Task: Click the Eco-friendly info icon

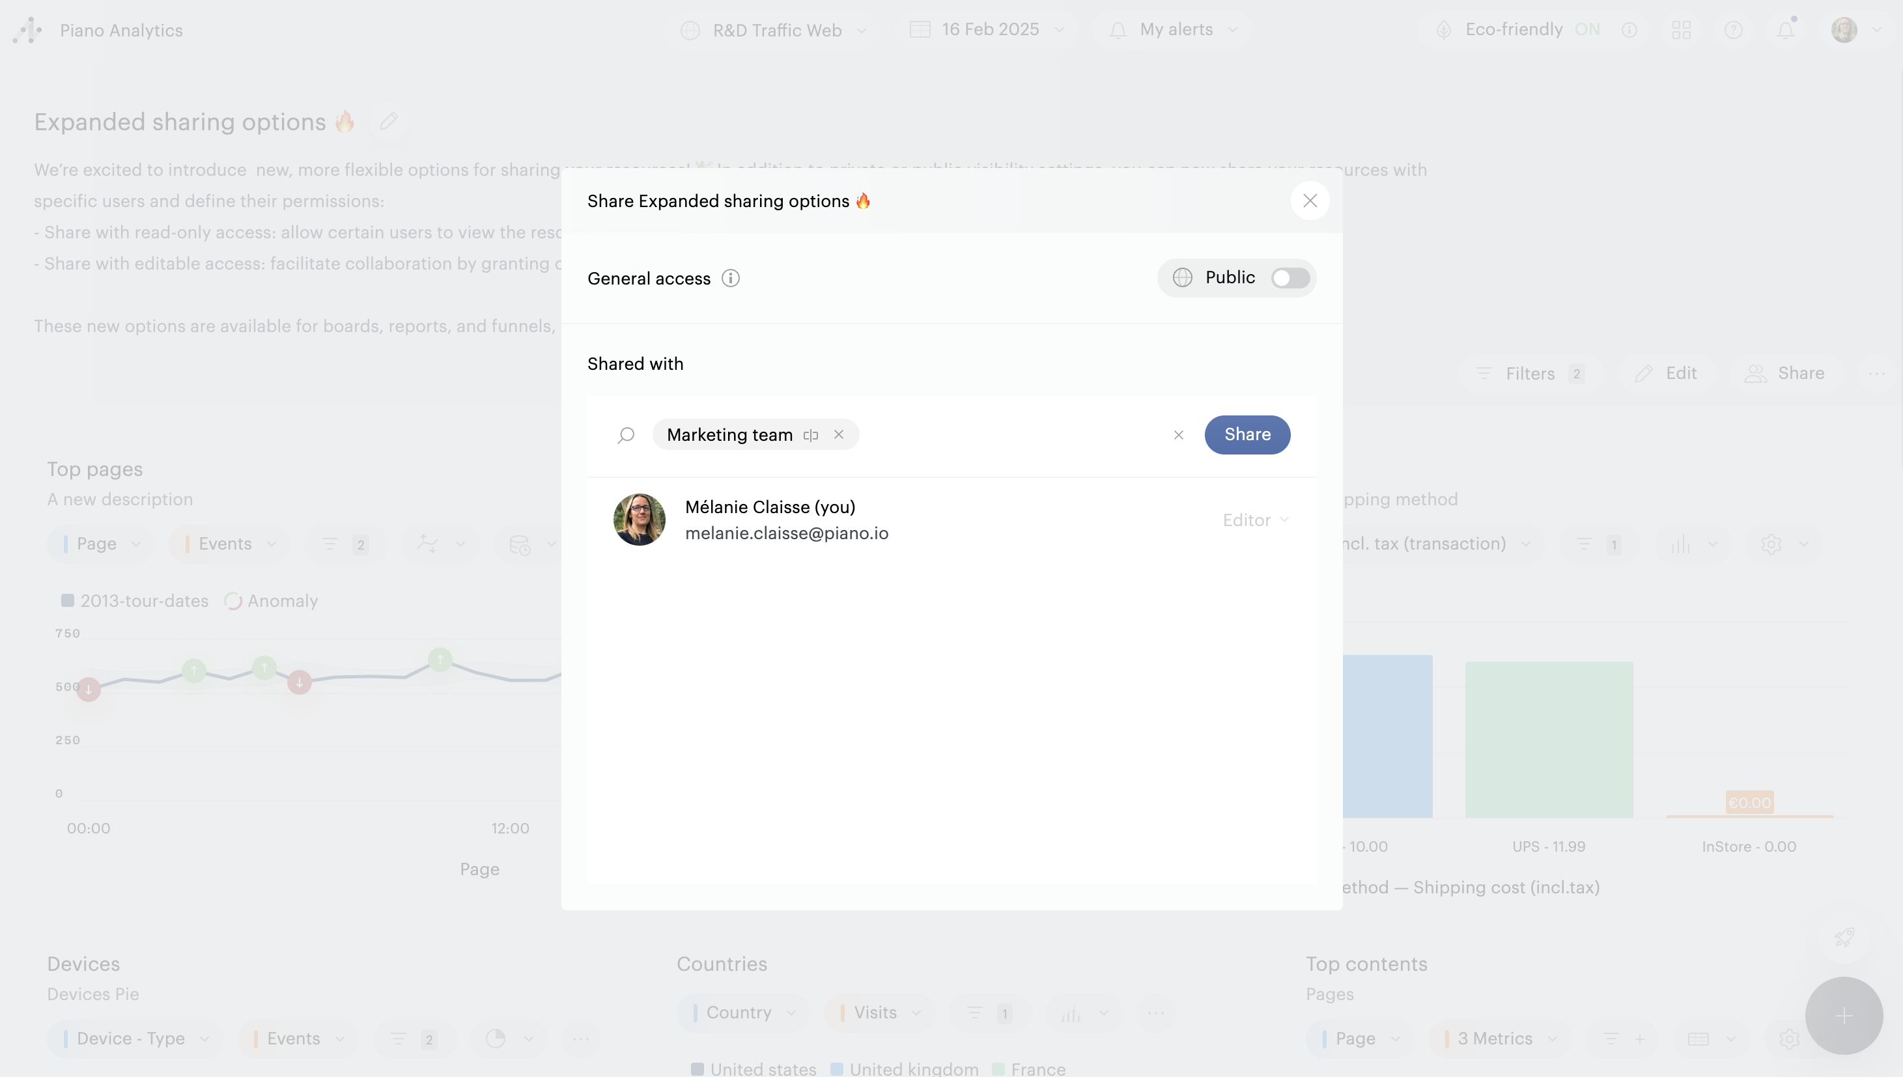Action: (x=1629, y=31)
